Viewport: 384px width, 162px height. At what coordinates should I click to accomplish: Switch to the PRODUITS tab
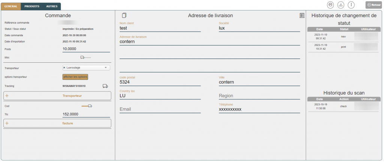(32, 6)
